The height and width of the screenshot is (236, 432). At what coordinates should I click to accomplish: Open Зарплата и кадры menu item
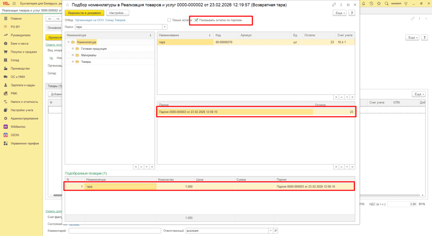click(23, 85)
